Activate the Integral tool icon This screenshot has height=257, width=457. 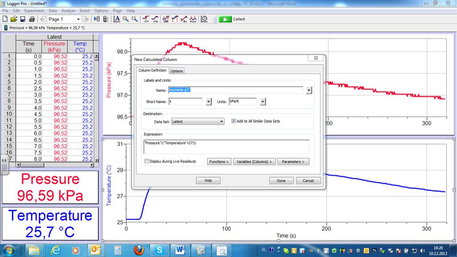click(175, 19)
